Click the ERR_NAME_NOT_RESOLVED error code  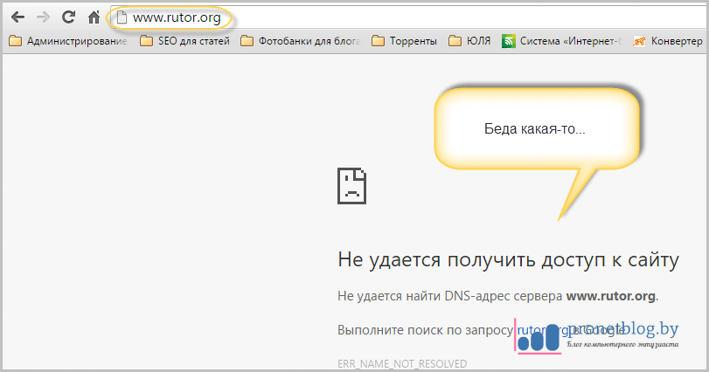tap(402, 364)
